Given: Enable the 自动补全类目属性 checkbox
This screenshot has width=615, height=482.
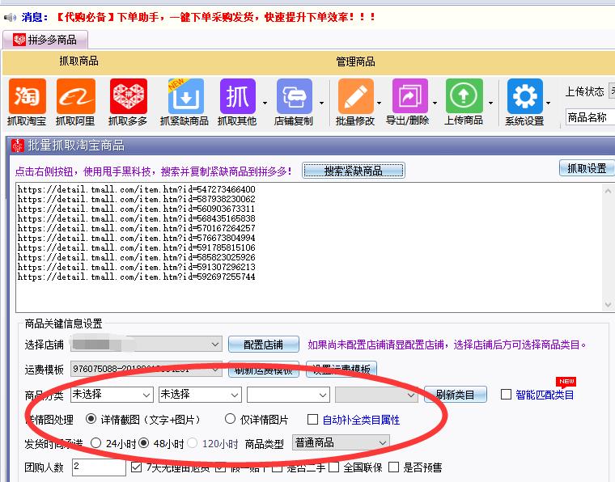Looking at the screenshot, I should point(312,419).
